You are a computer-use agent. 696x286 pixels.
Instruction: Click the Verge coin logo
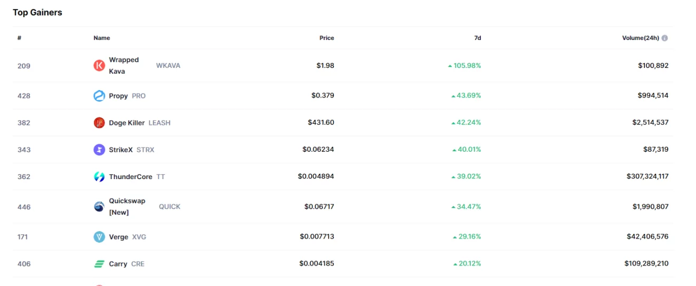(99, 237)
